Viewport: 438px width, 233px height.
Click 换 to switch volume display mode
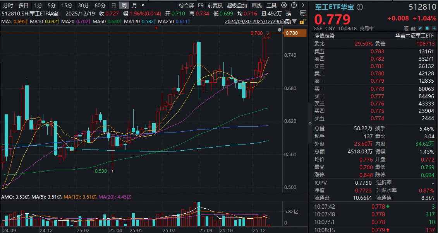(x=289, y=14)
